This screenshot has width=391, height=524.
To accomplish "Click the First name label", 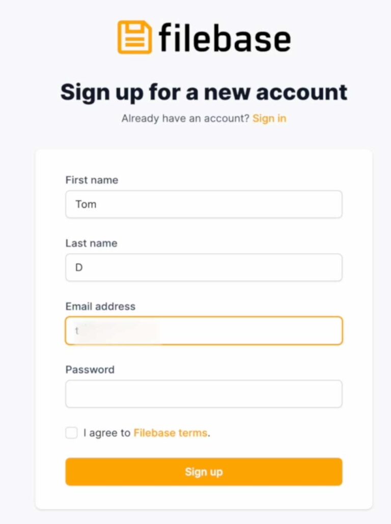I will click(x=92, y=180).
